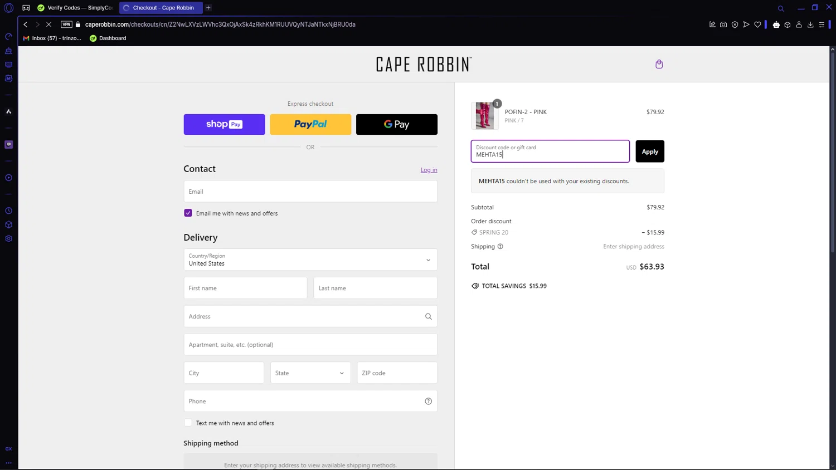Click the Log in link
This screenshot has height=470, width=836.
[x=429, y=170]
